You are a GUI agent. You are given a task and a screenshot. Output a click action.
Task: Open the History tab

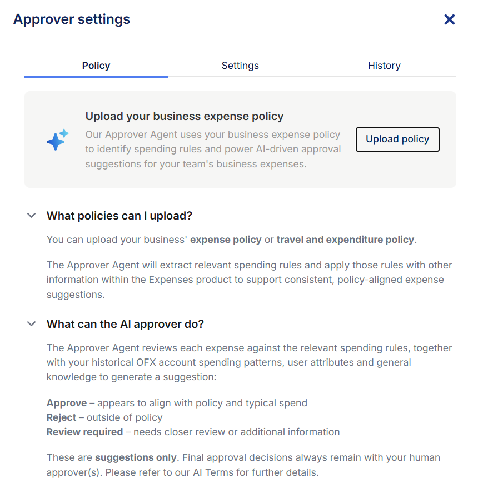click(384, 66)
